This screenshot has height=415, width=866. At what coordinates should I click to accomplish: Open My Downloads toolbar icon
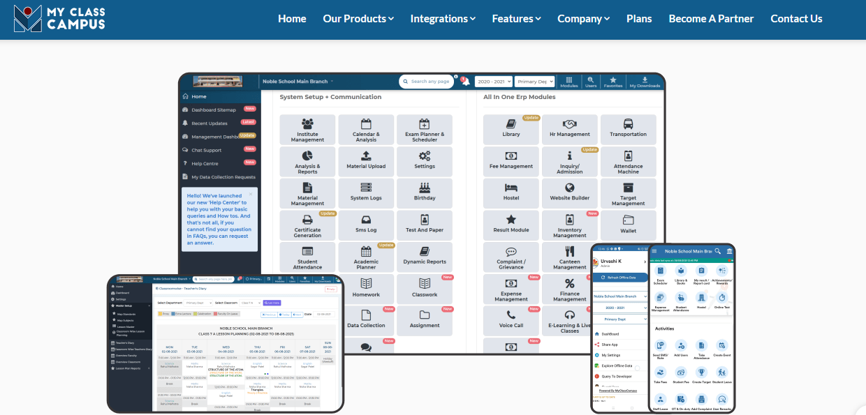pos(645,82)
